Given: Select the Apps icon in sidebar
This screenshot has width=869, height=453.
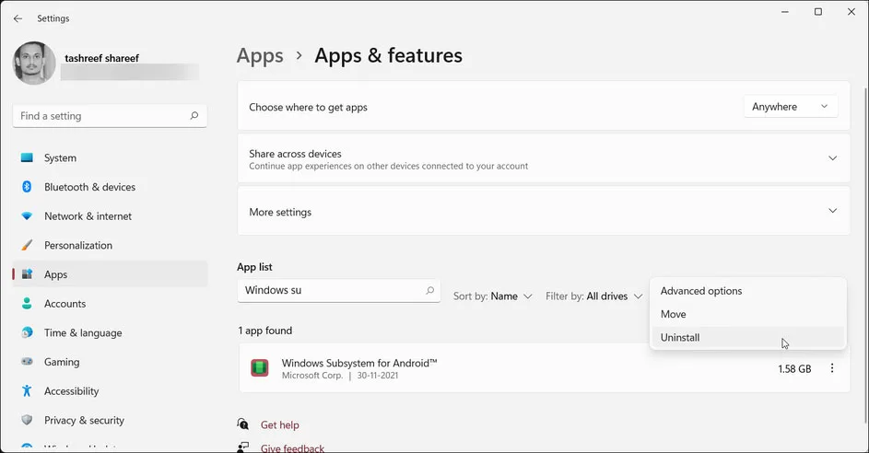Looking at the screenshot, I should click(27, 274).
